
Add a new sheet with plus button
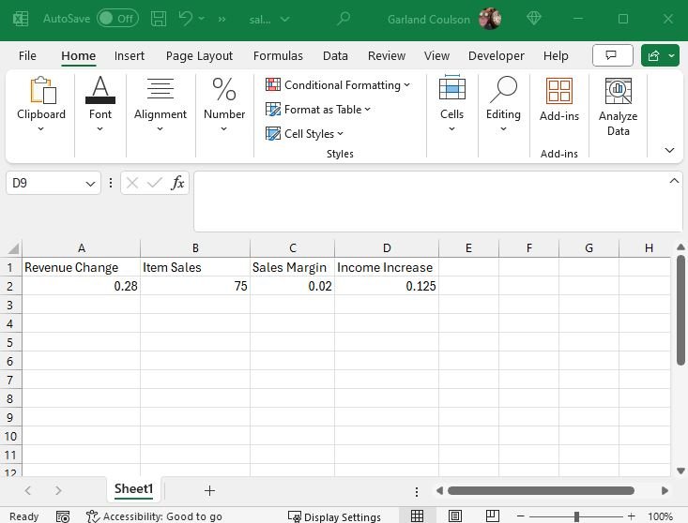(x=209, y=490)
